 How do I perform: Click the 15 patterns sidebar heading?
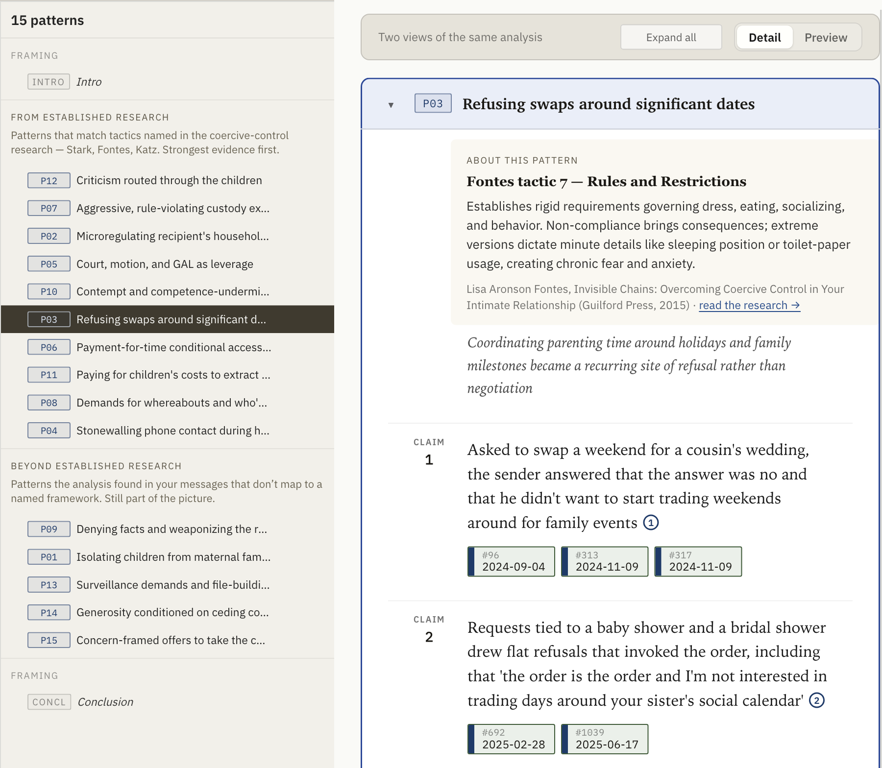(x=48, y=21)
